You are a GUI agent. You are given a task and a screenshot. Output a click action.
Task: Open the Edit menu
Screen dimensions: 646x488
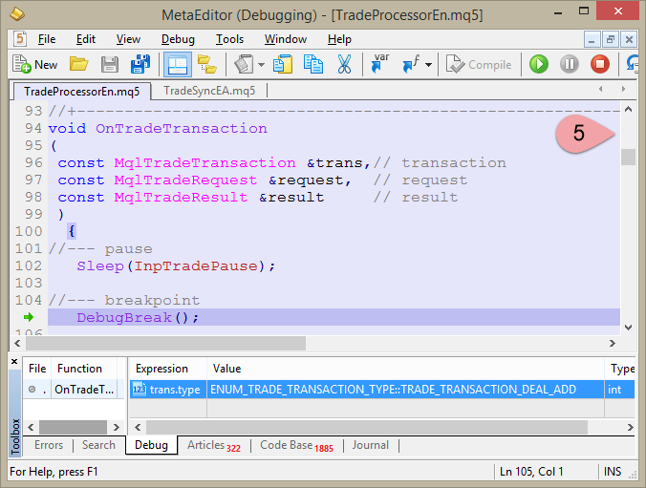coord(86,39)
